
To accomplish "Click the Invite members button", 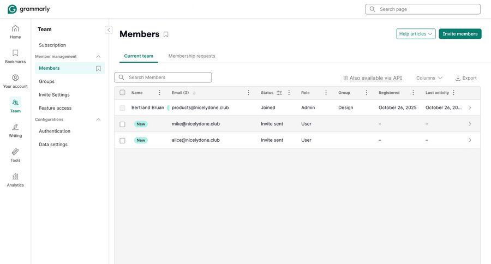I will click(x=460, y=34).
